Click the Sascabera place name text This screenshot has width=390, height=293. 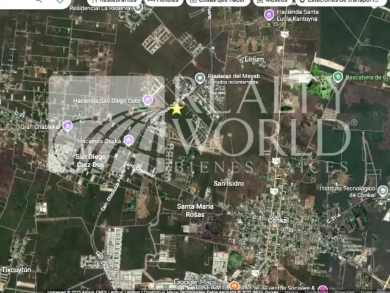point(367,78)
